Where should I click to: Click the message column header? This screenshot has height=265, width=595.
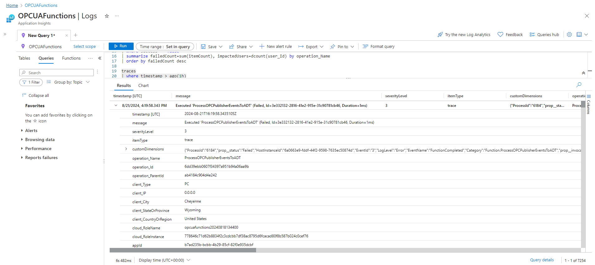[x=183, y=96]
